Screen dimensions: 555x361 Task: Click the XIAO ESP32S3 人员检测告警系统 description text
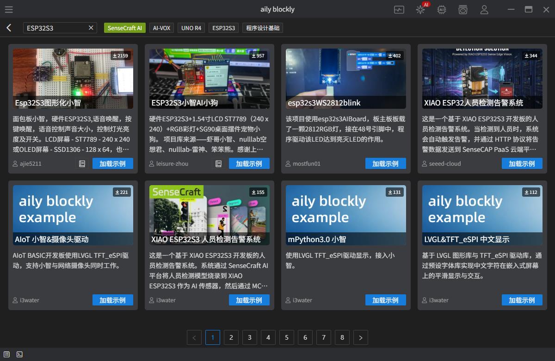click(x=209, y=271)
